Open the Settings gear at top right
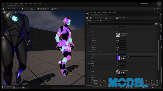The image size is (163, 91). [x=155, y=9]
